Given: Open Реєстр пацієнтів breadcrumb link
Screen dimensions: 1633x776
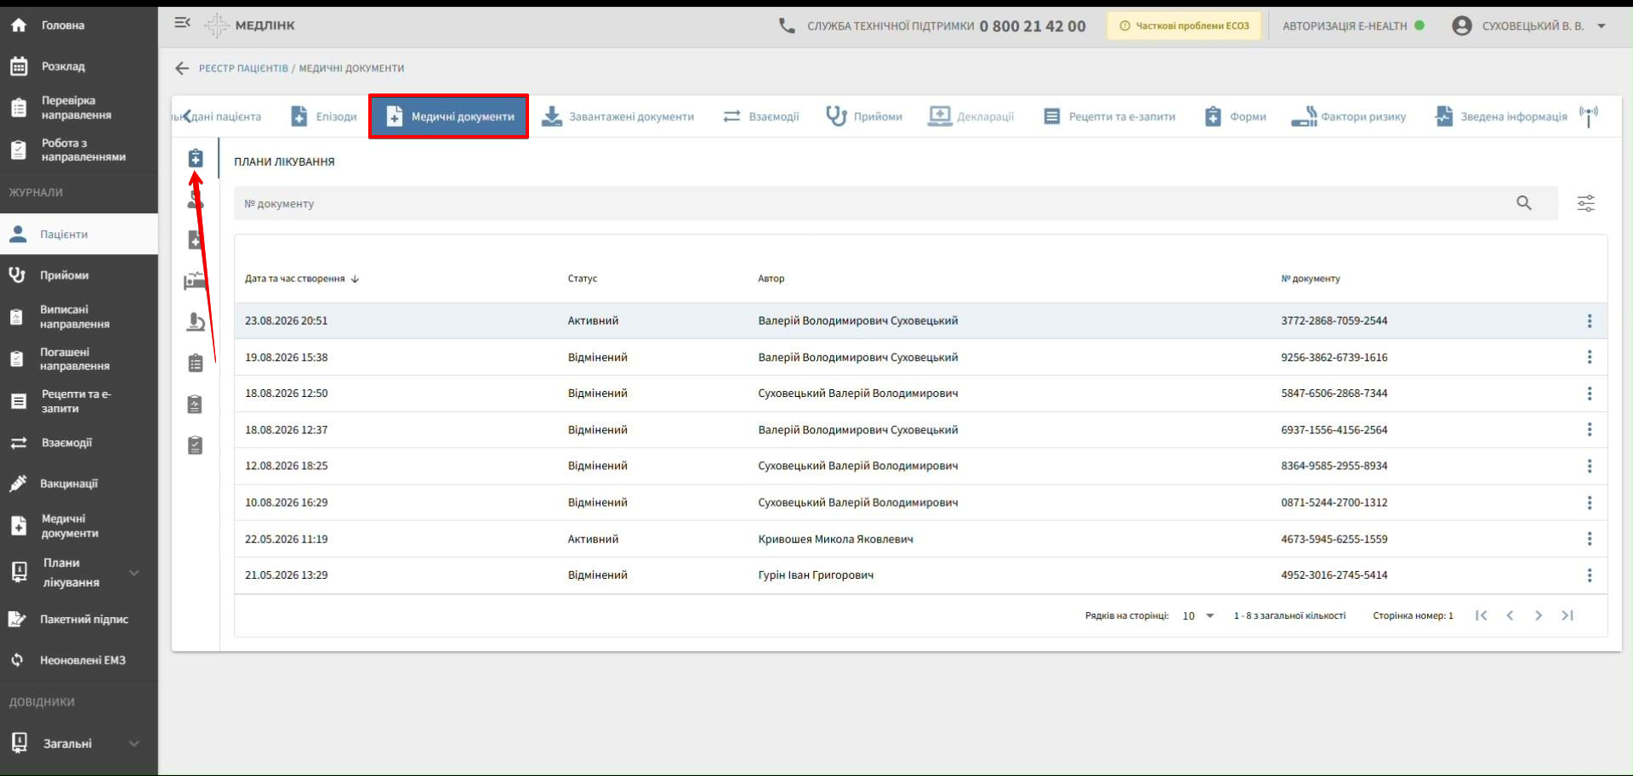Looking at the screenshot, I should (x=243, y=68).
